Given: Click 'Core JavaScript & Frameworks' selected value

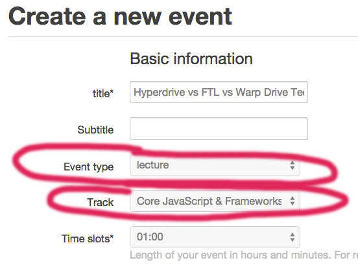Looking at the screenshot, I should 209,201.
